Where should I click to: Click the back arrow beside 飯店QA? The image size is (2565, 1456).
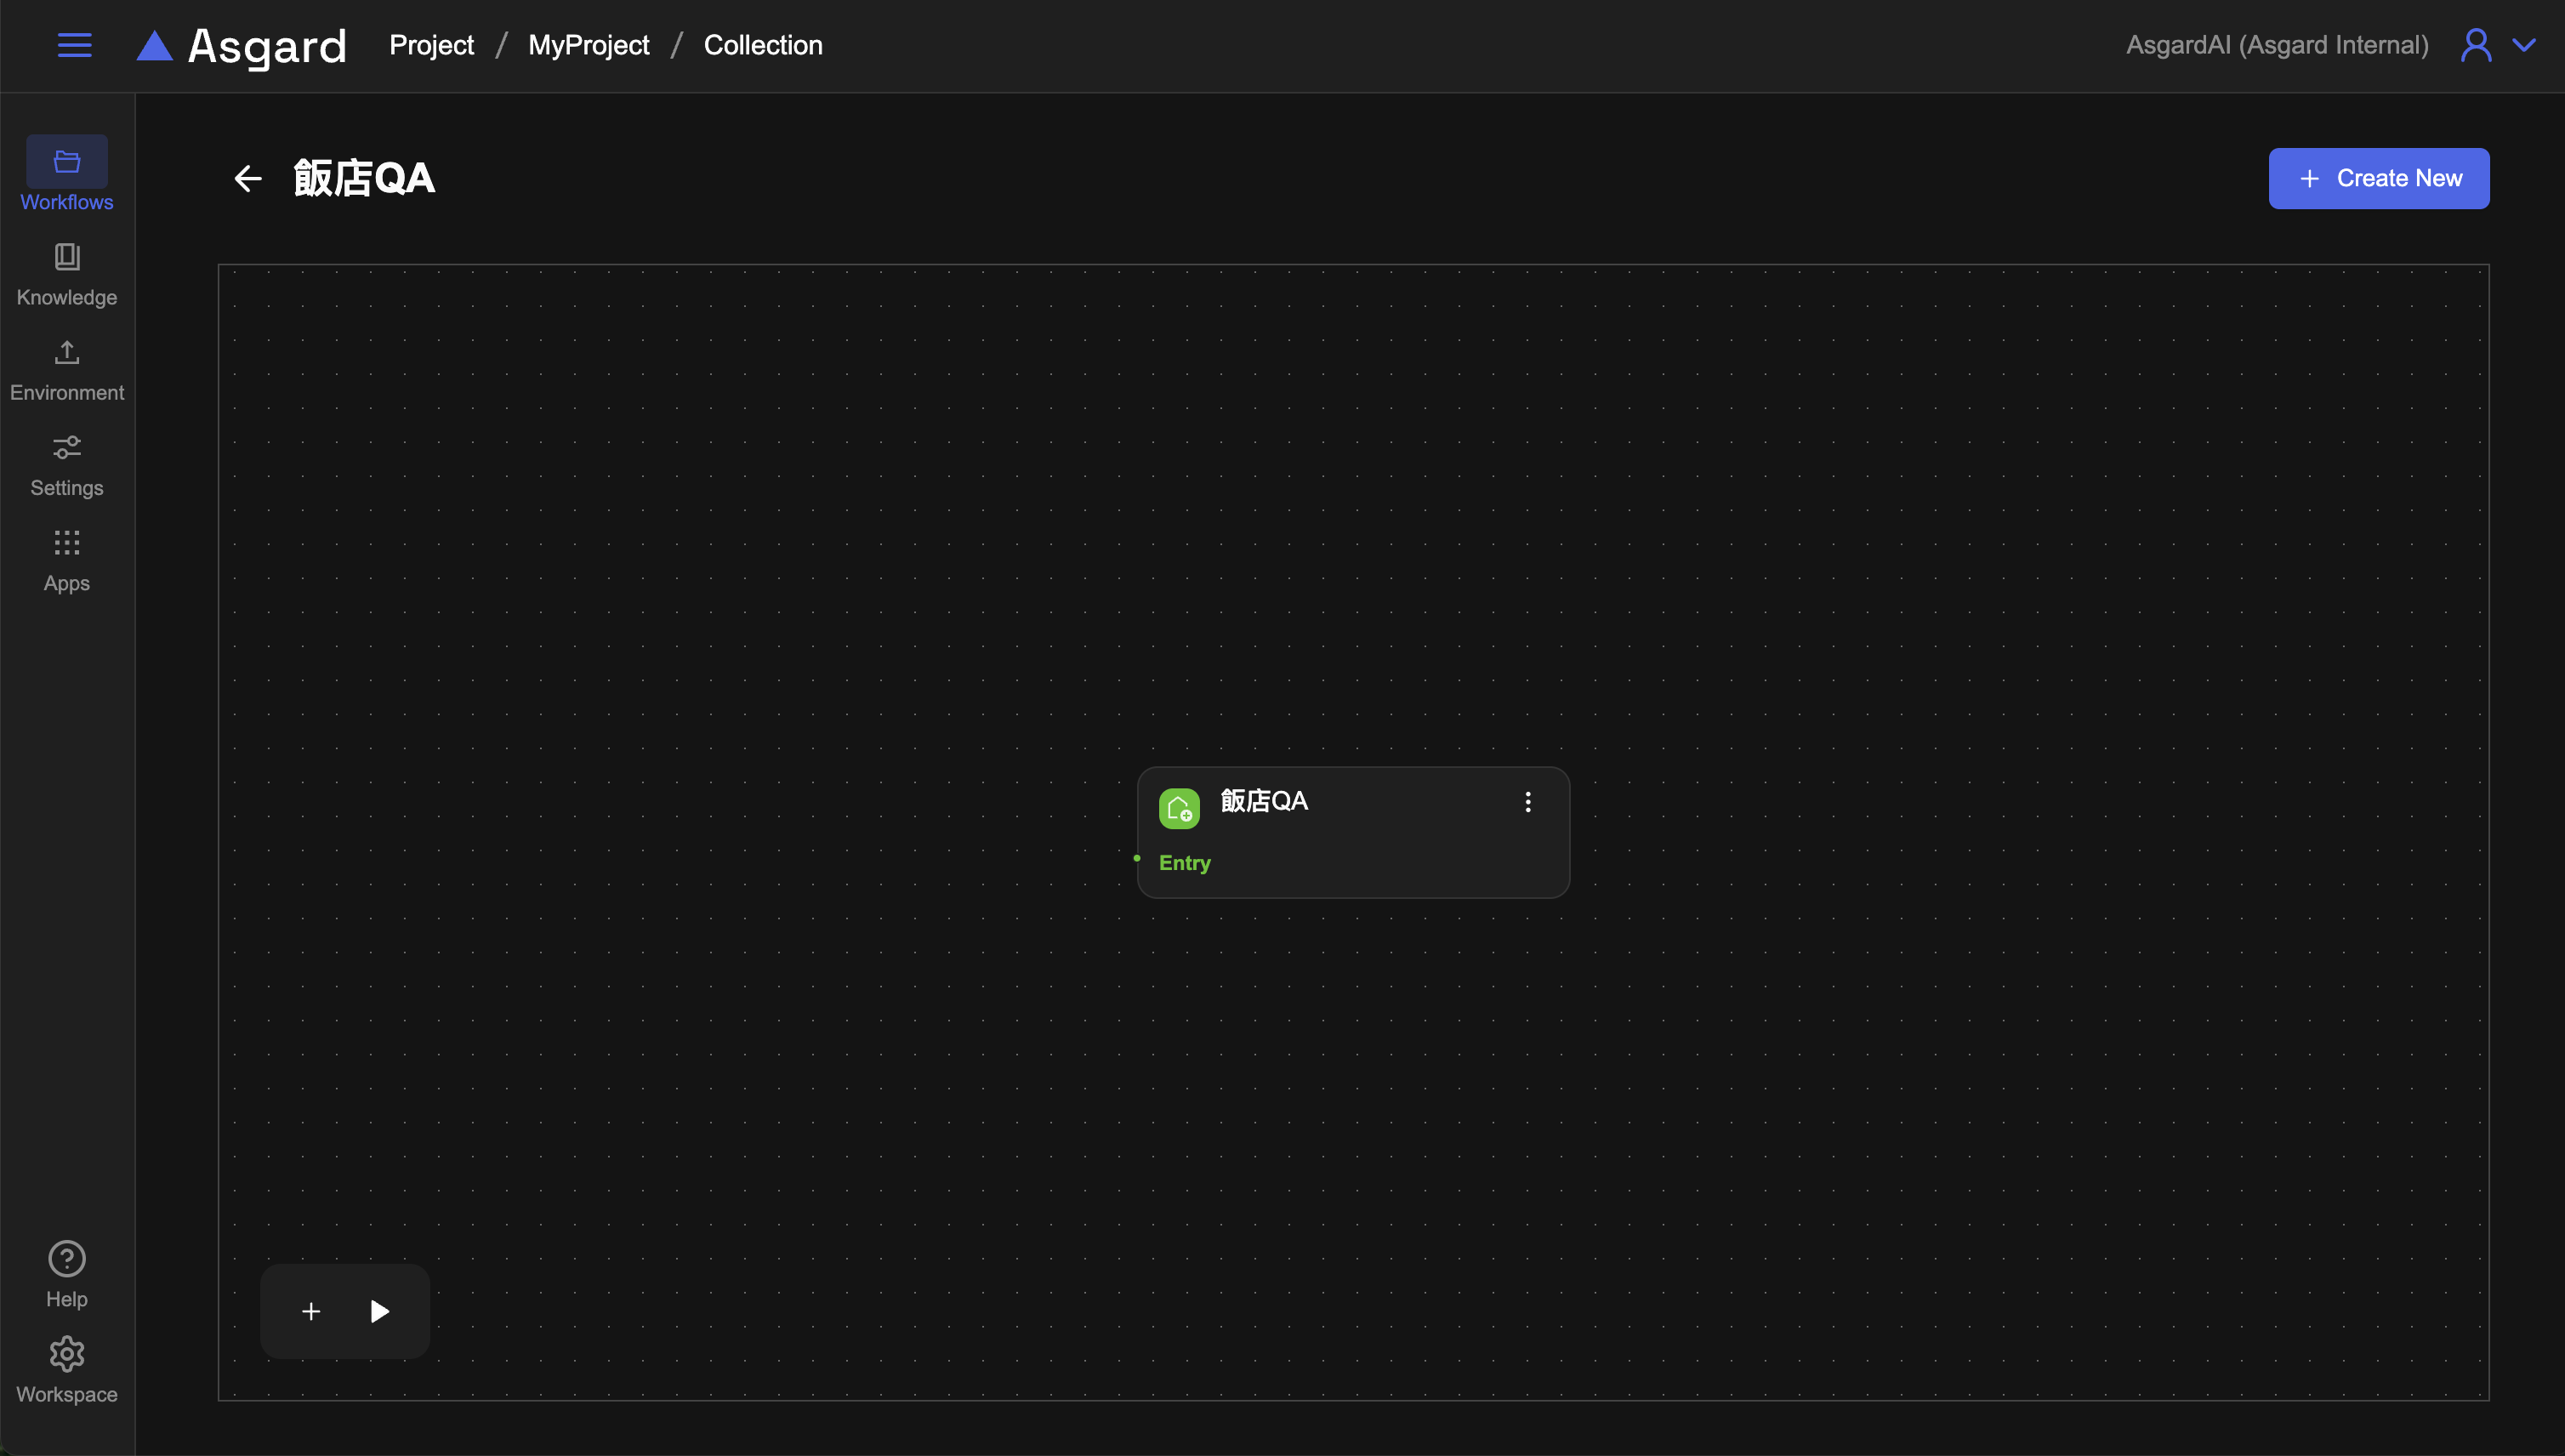tap(248, 179)
